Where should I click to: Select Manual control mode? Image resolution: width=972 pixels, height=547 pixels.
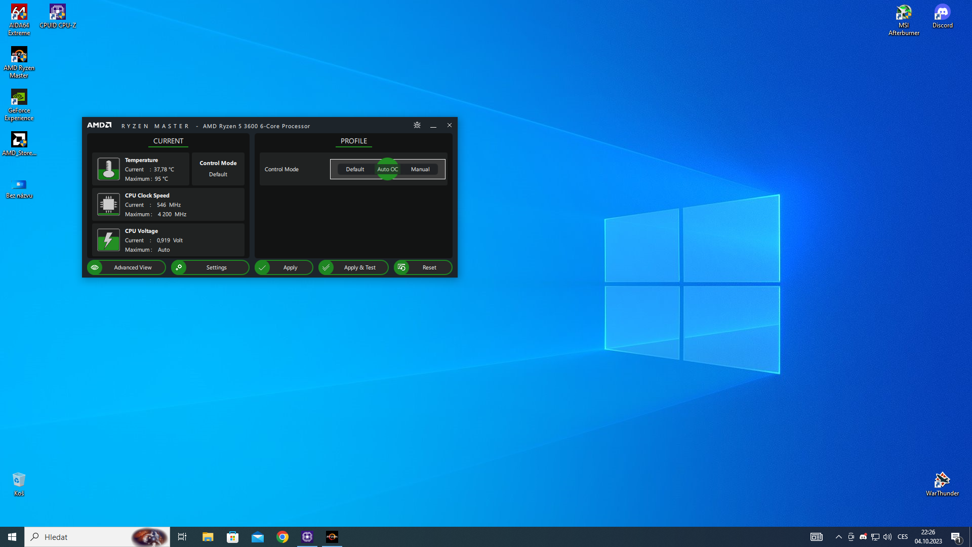[420, 169]
